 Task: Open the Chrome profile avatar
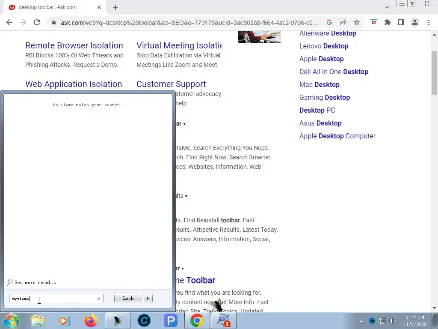pos(414,22)
